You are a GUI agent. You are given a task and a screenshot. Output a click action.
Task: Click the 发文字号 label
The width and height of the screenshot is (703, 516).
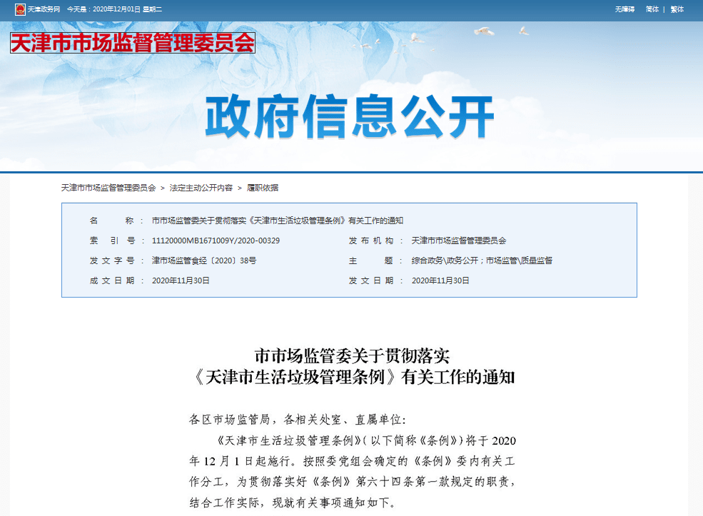click(112, 260)
